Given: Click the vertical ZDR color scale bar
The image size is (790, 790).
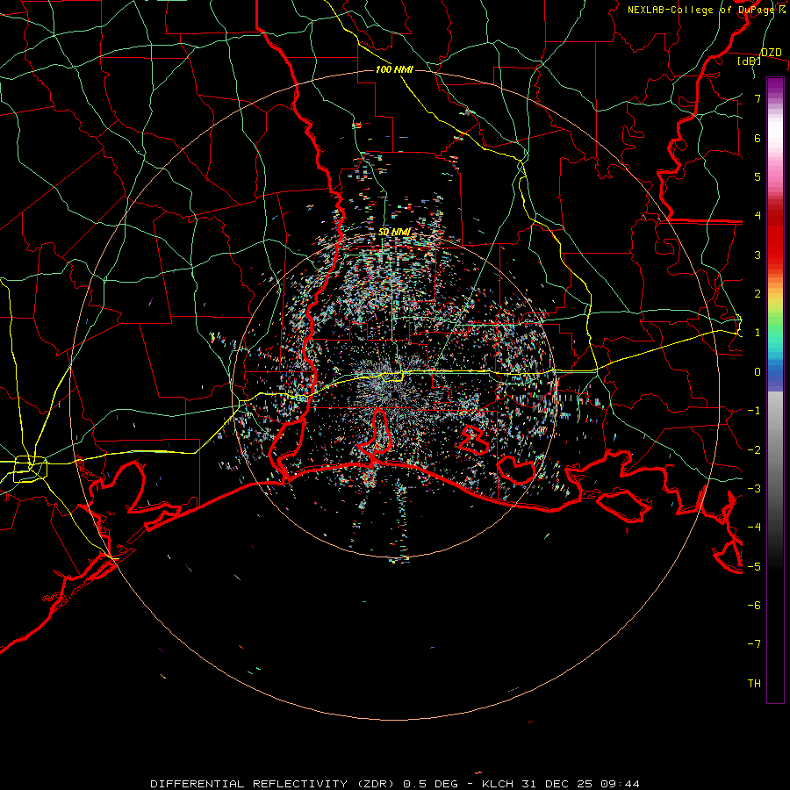Looking at the screenshot, I should click(x=775, y=390).
